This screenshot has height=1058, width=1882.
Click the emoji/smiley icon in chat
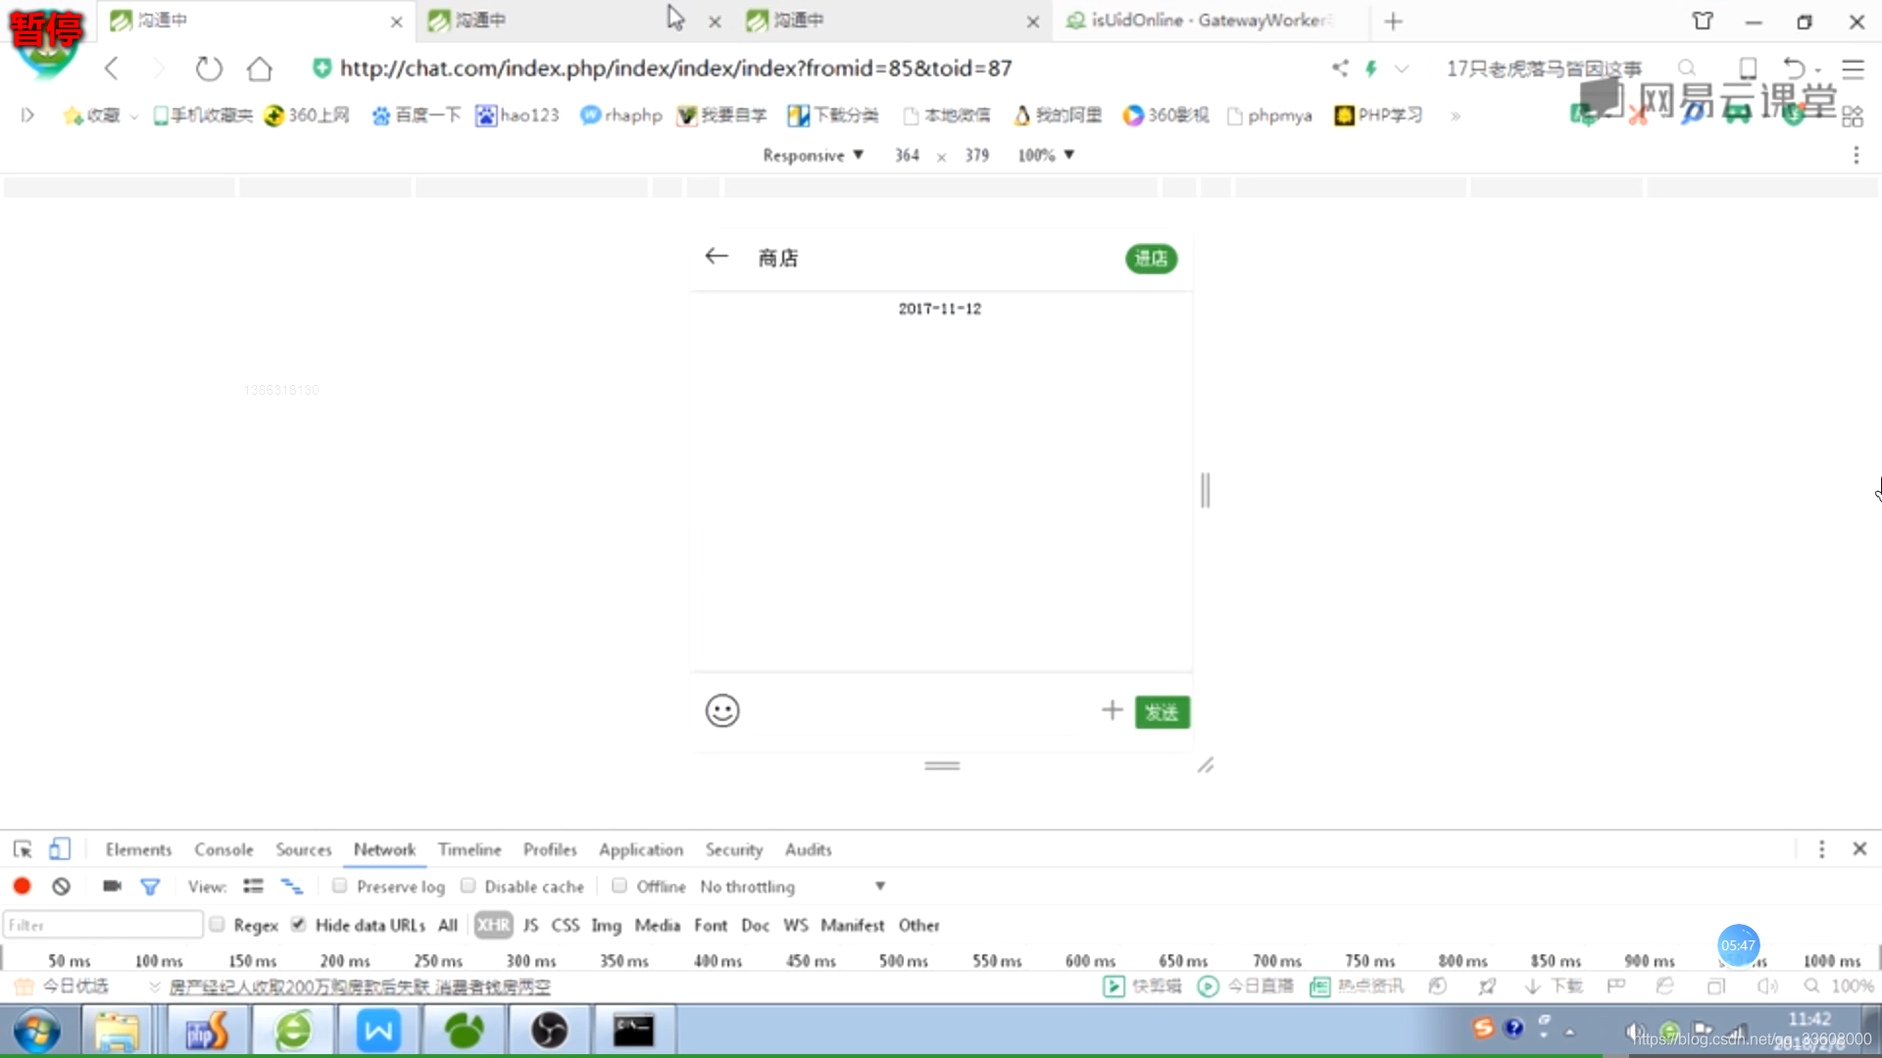pyautogui.click(x=721, y=710)
